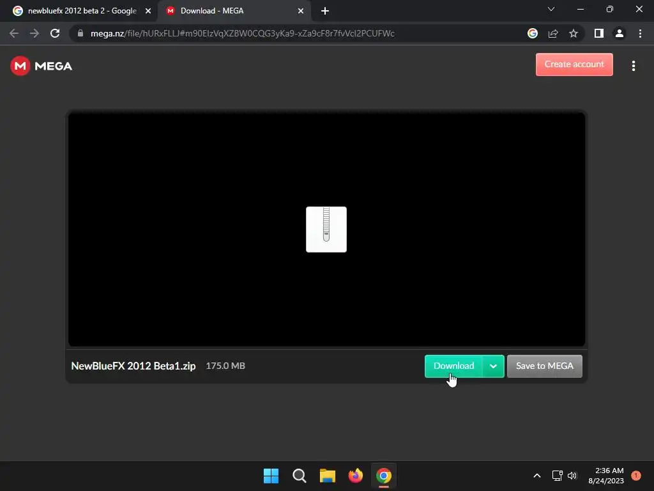Image resolution: width=654 pixels, height=491 pixels.
Task: Restore down the Chrome window
Action: pyautogui.click(x=610, y=9)
